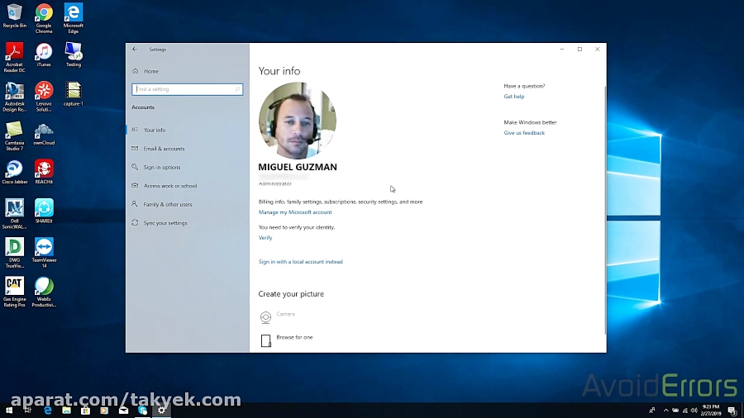The width and height of the screenshot is (744, 418).
Task: Click the Settings window vertical scrollbar
Action: (x=604, y=211)
